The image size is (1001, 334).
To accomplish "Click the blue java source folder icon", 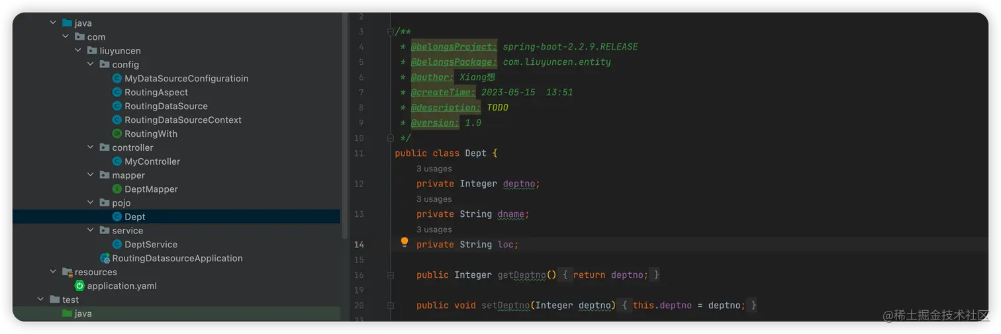I will [x=67, y=22].
